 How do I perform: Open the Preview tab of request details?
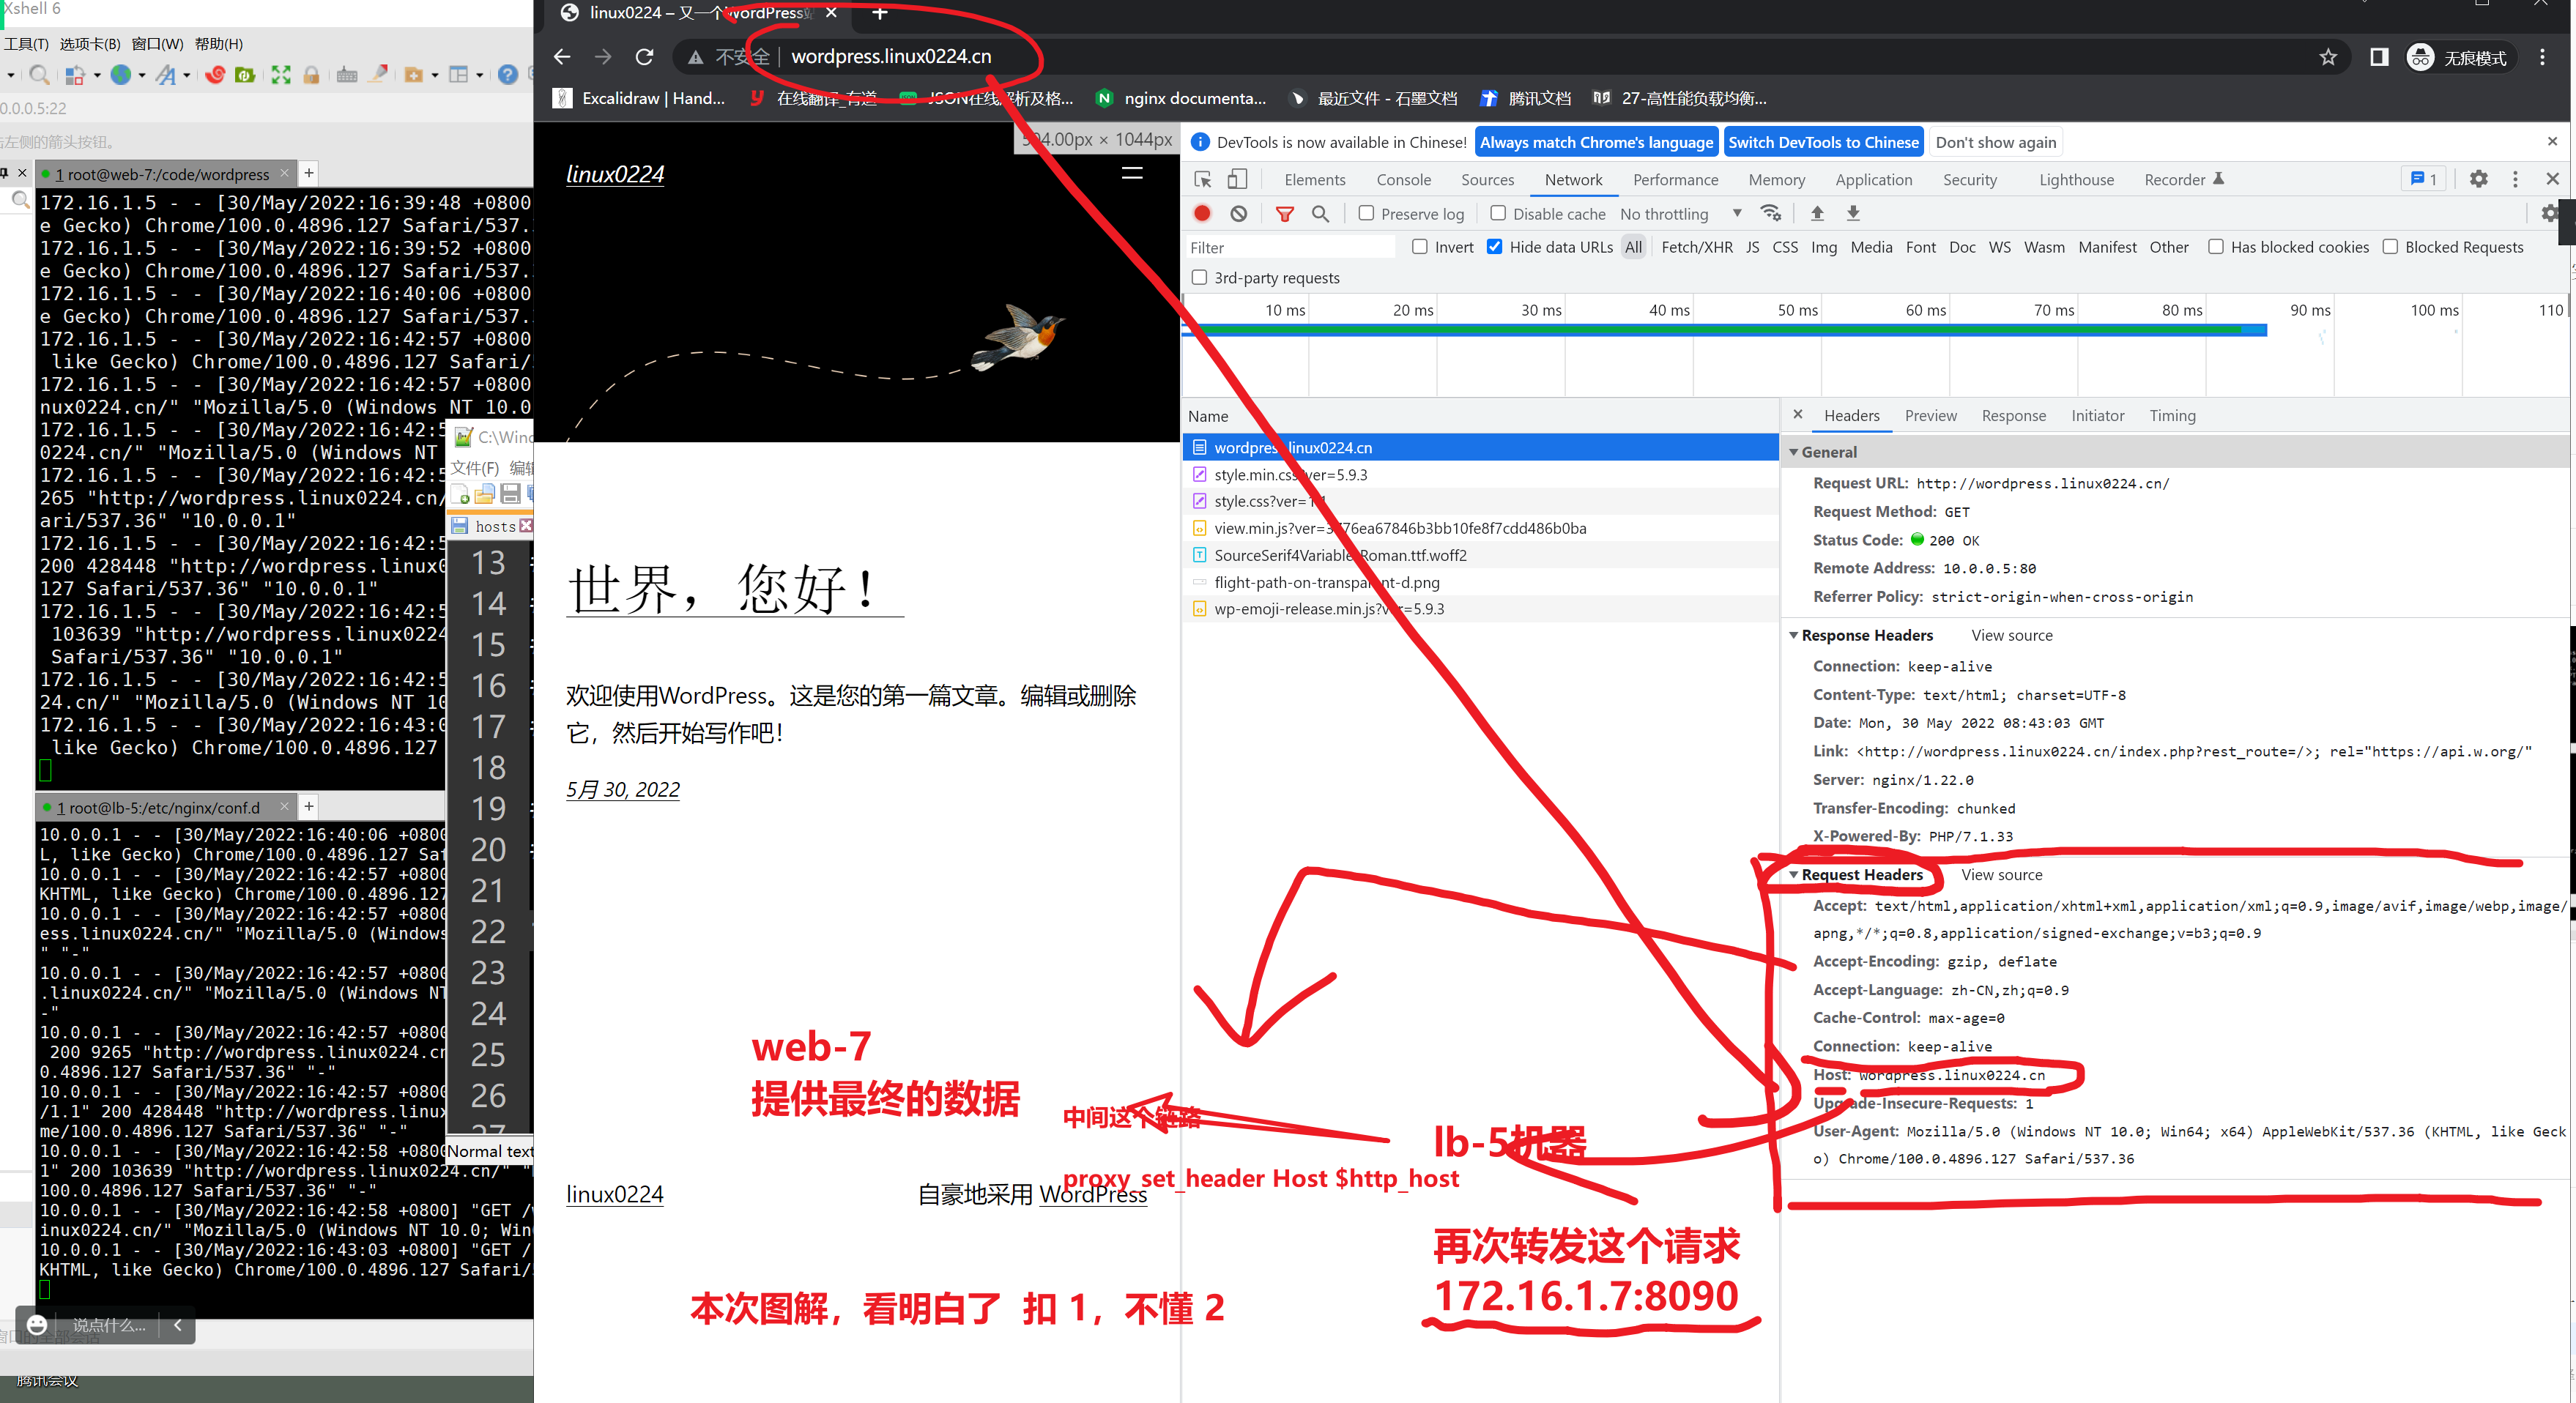[x=1930, y=416]
